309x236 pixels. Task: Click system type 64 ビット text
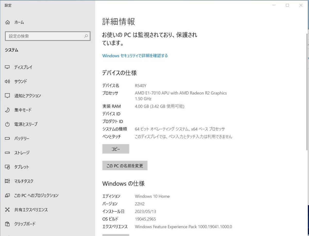(x=180, y=129)
